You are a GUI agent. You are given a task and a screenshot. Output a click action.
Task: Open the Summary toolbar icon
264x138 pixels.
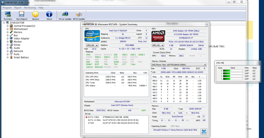8,14
